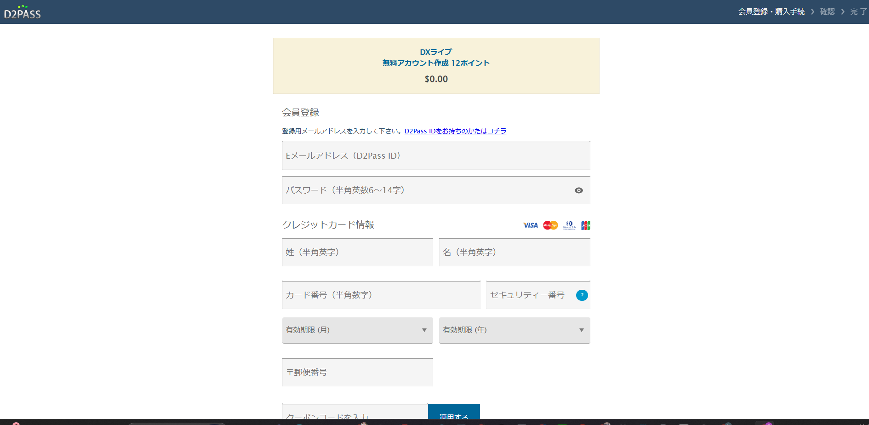
Task: Toggle password visibility eye icon
Action: pos(579,190)
